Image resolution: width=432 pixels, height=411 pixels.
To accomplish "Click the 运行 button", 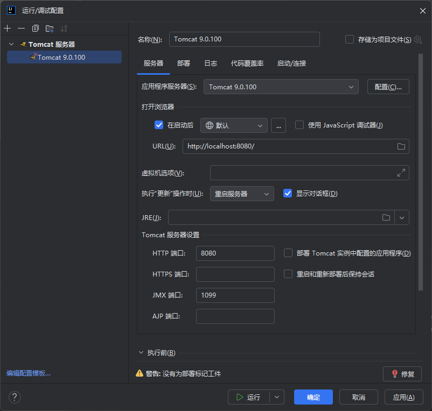I will pyautogui.click(x=249, y=397).
